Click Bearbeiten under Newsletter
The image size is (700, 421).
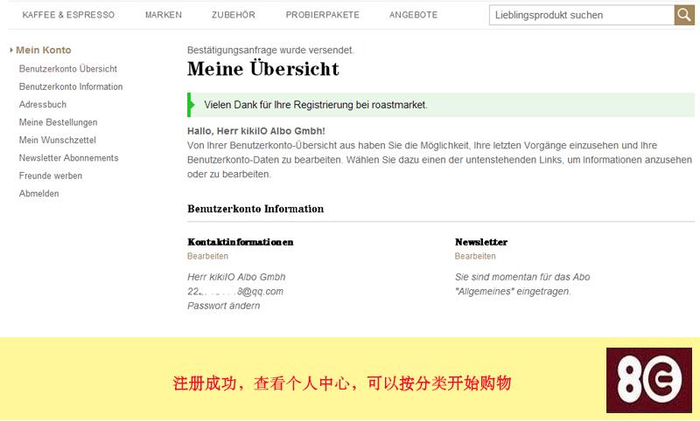pyautogui.click(x=475, y=257)
